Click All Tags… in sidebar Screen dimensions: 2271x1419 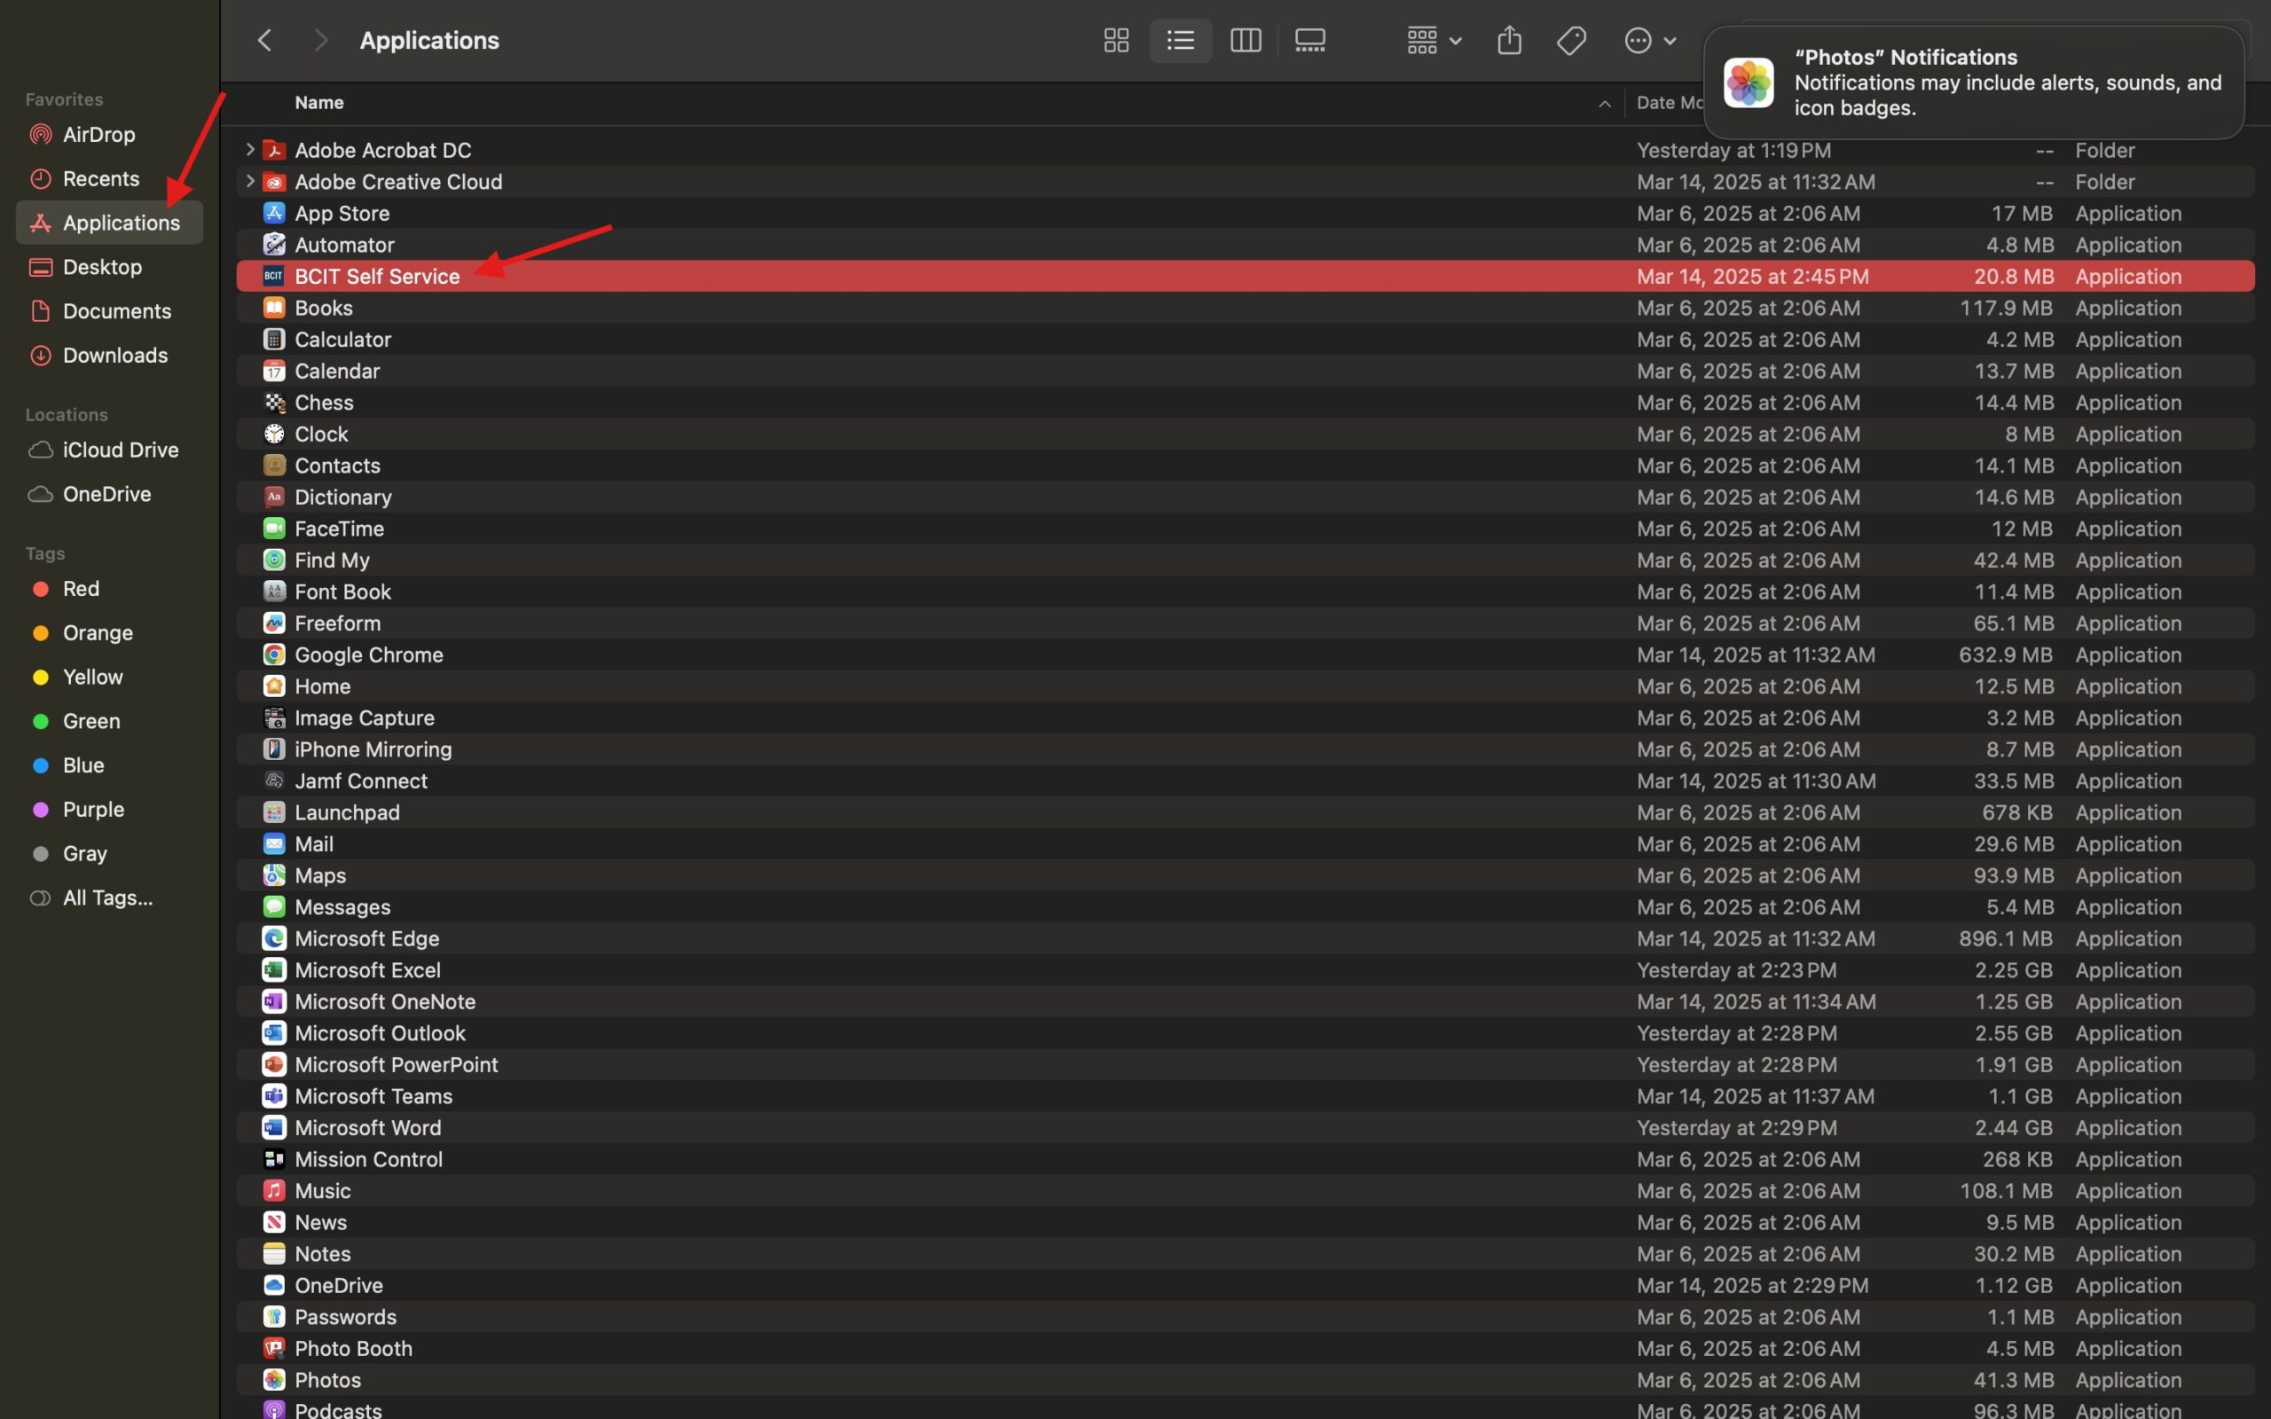[x=107, y=898]
